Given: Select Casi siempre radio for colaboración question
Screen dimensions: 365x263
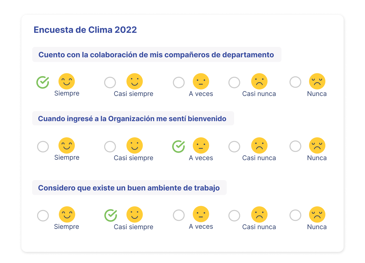Looking at the screenshot, I should (110, 82).
